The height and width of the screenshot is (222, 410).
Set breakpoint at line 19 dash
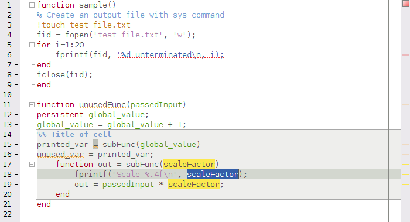point(17,184)
